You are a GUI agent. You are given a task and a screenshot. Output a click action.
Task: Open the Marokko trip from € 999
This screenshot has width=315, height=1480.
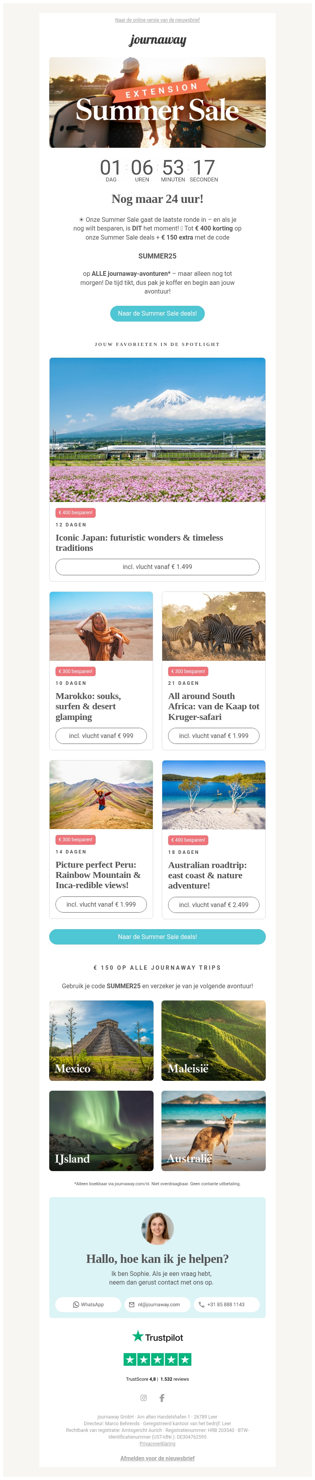[x=101, y=735]
